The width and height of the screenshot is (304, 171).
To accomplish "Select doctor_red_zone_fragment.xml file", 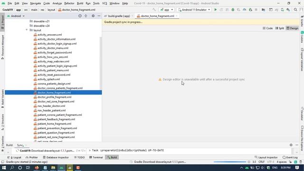I will point(56,101).
